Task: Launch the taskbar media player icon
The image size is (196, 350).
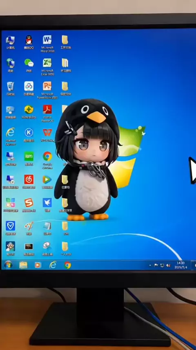Action: point(38,265)
